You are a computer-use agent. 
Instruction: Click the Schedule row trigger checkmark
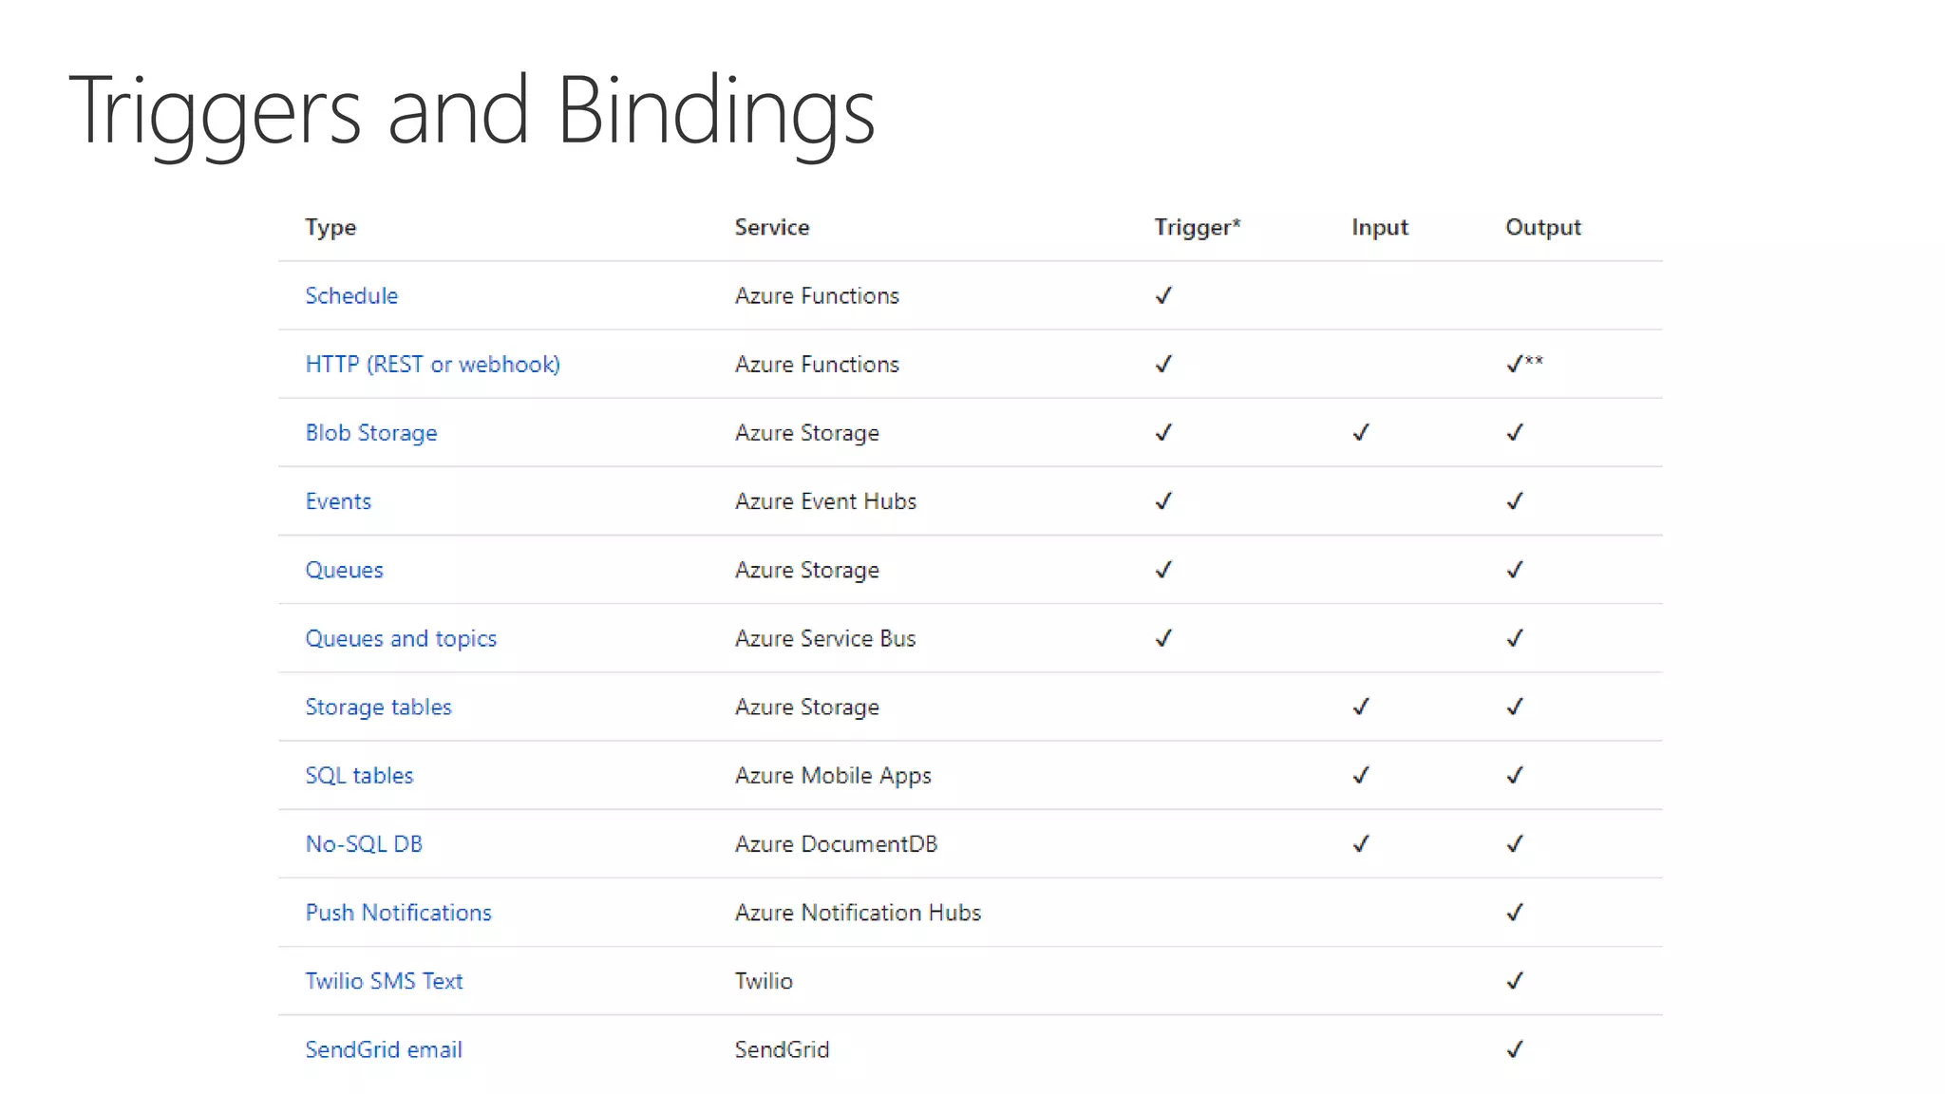click(1163, 295)
